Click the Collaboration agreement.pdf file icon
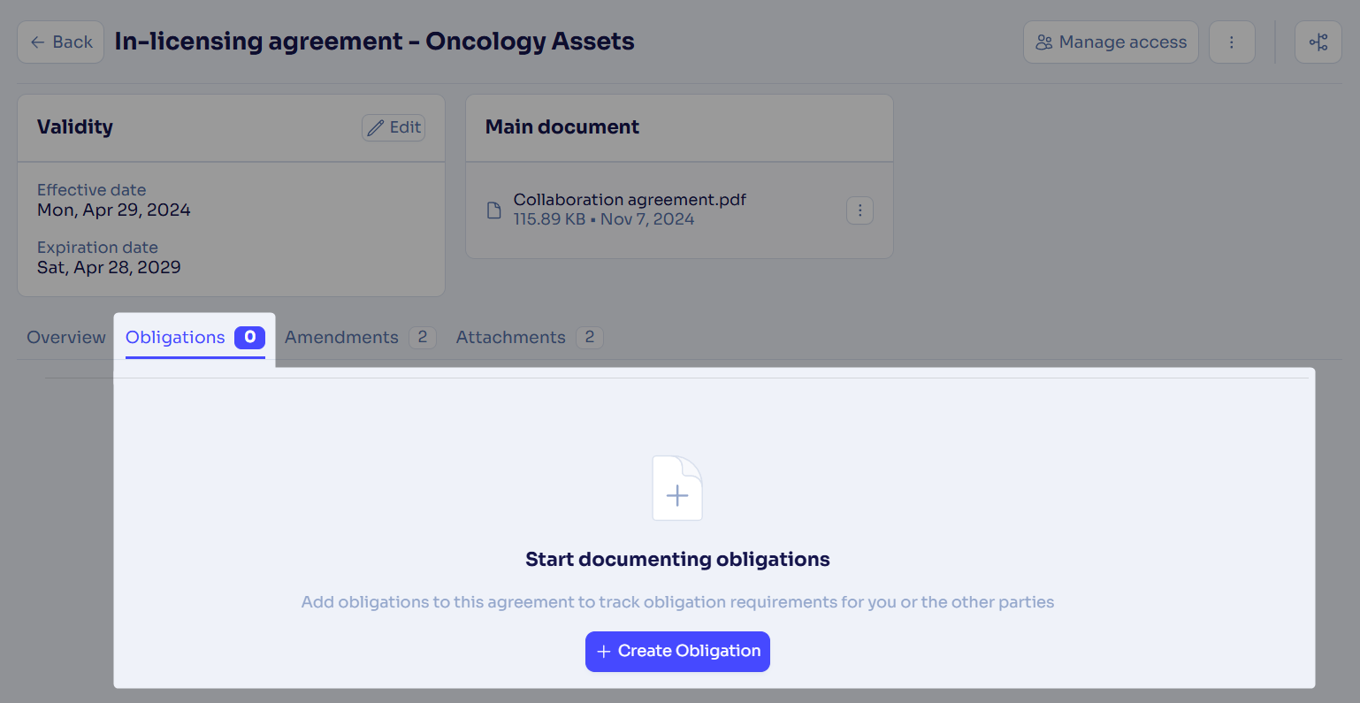1360x703 pixels. 494,210
